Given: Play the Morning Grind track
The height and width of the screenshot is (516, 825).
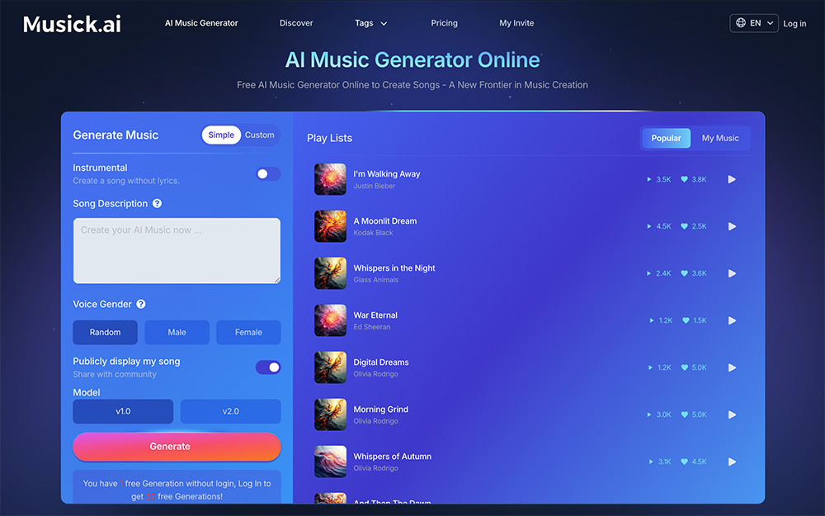Looking at the screenshot, I should (732, 415).
